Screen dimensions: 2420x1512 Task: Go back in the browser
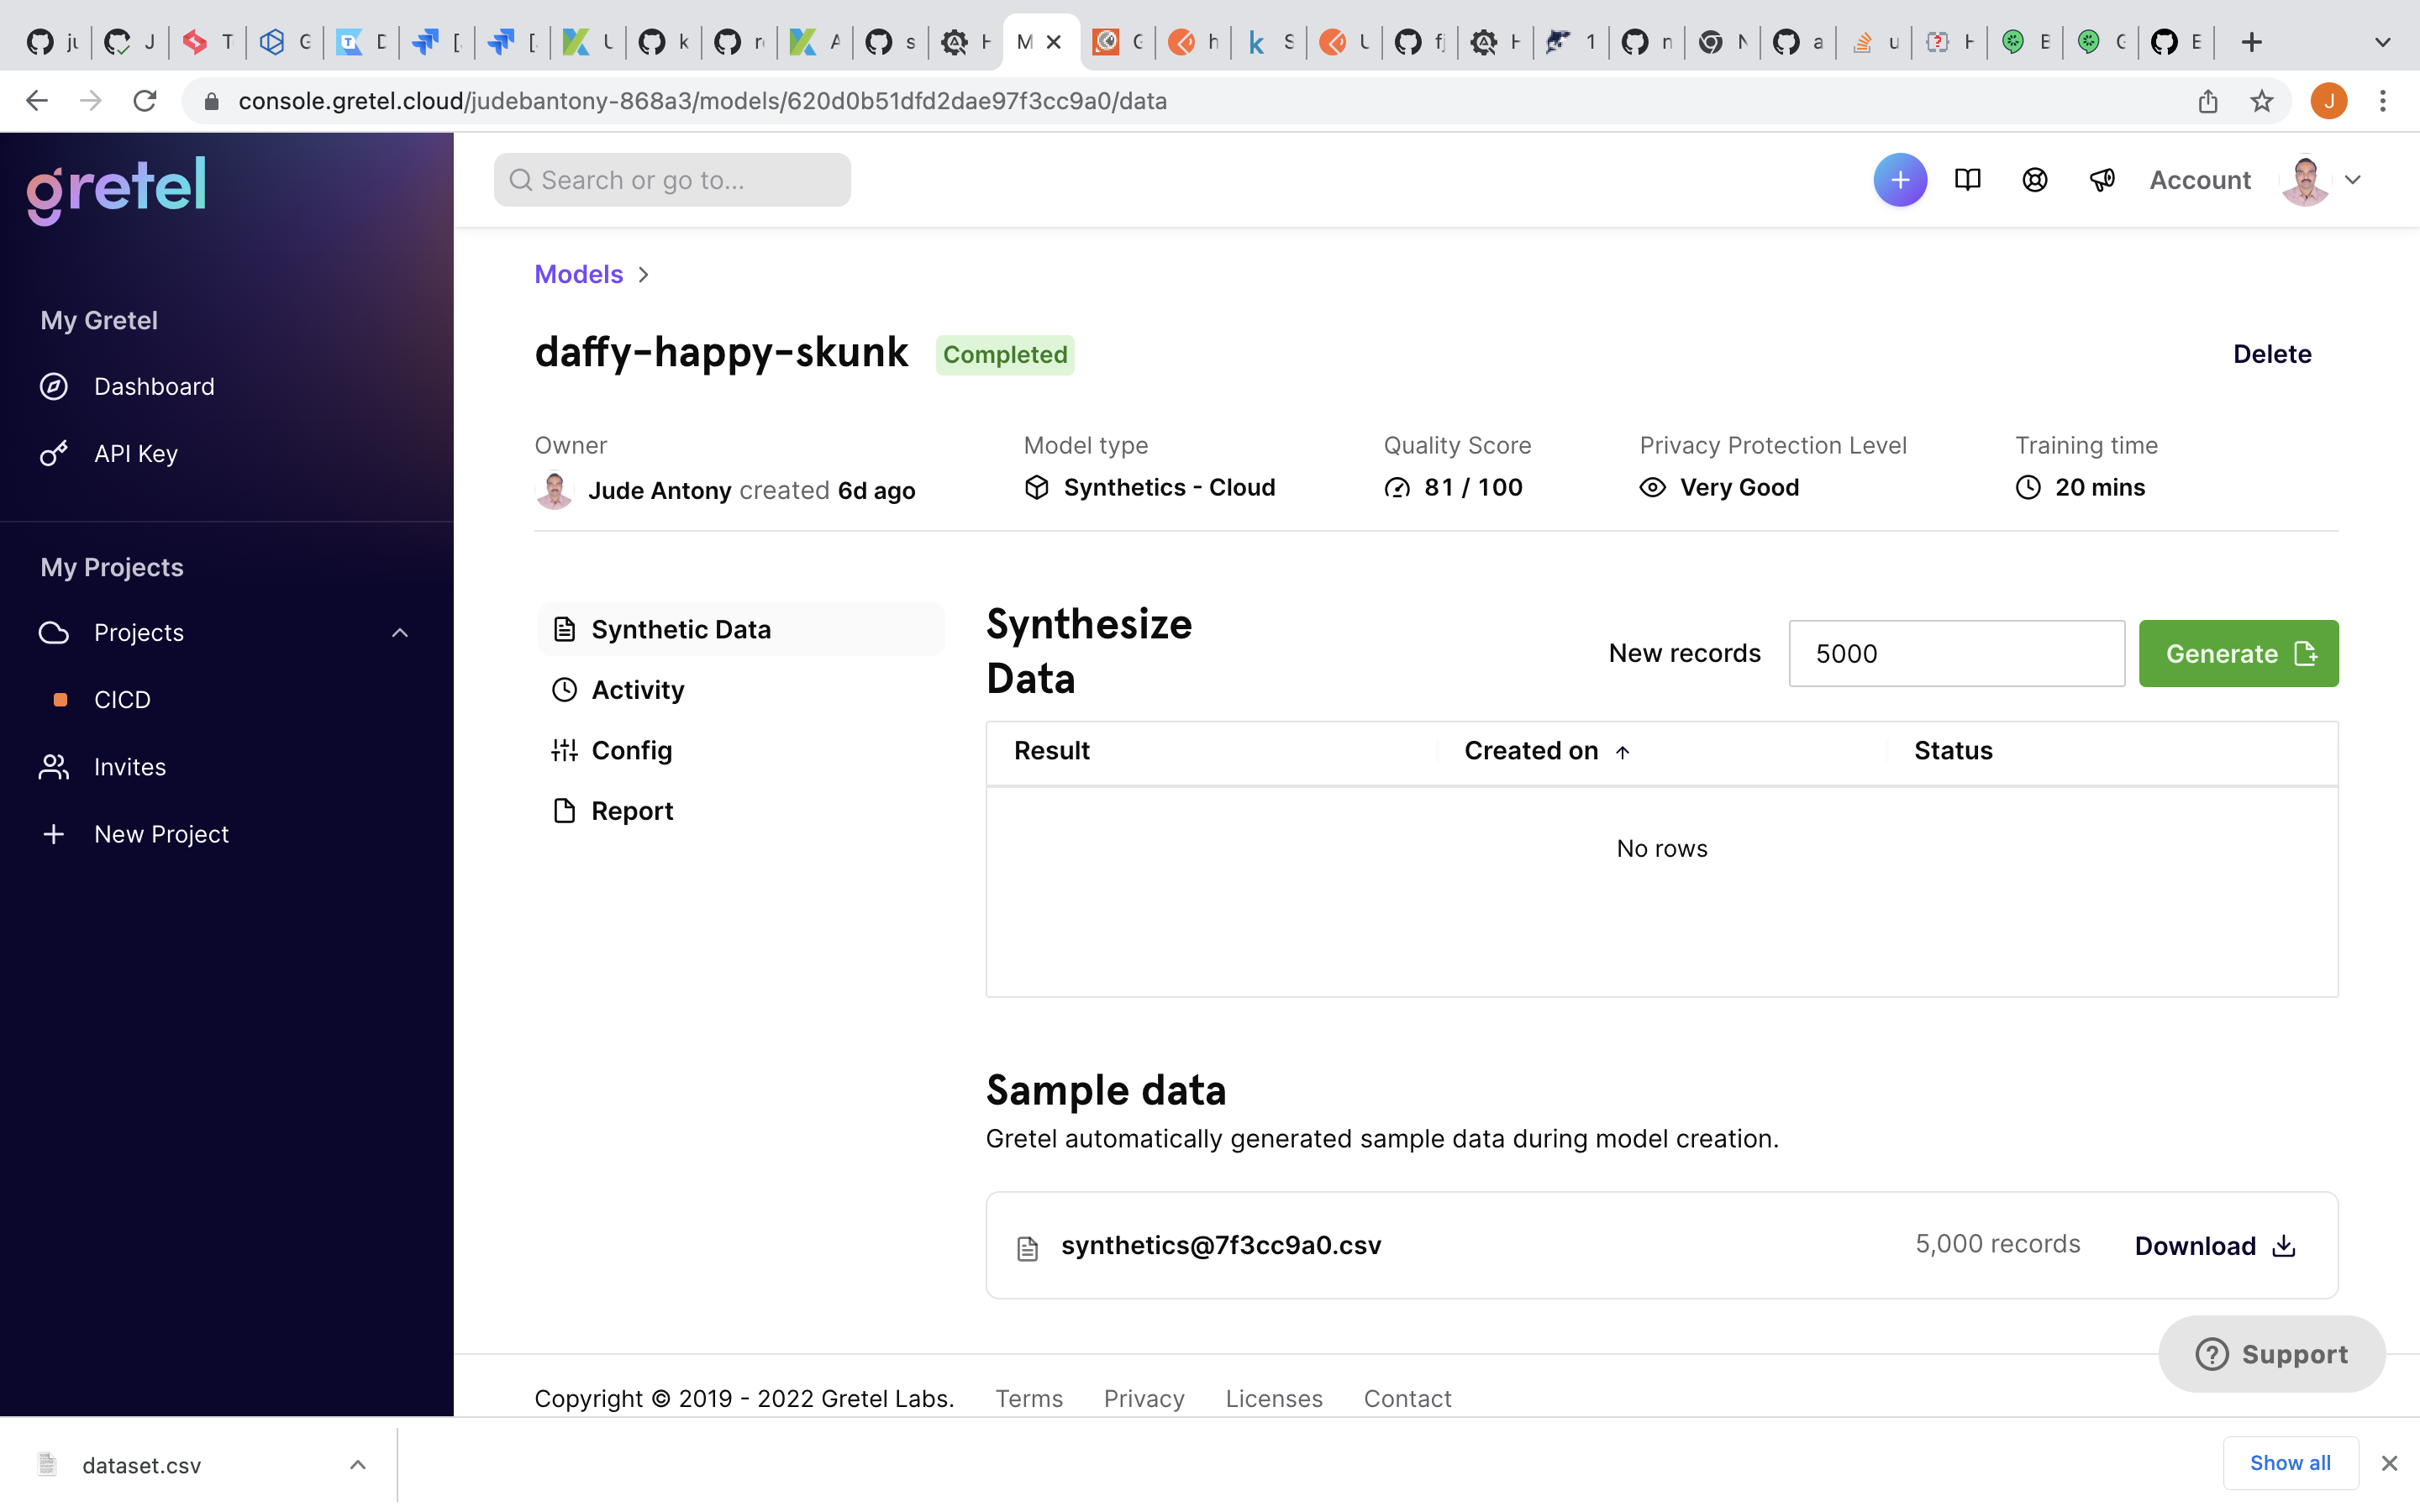tap(37, 101)
